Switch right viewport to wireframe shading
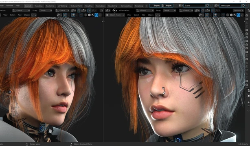The width and height of the screenshot is (250, 146). coord(228,15)
